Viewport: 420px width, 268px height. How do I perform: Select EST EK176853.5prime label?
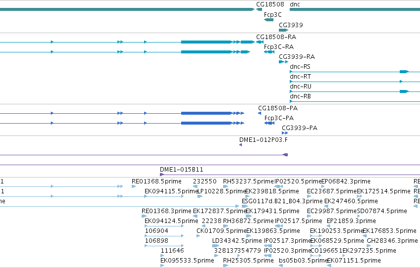tap(389, 231)
